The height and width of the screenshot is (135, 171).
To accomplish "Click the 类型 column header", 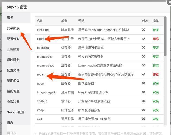I will click(x=64, y=21).
